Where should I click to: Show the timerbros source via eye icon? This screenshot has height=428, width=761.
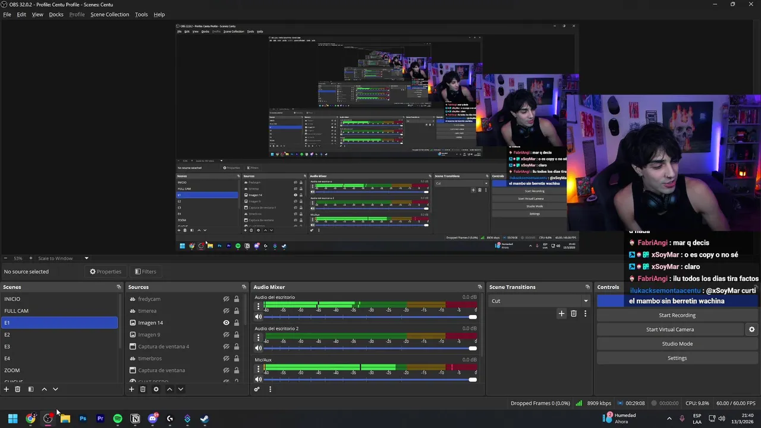[226, 358]
